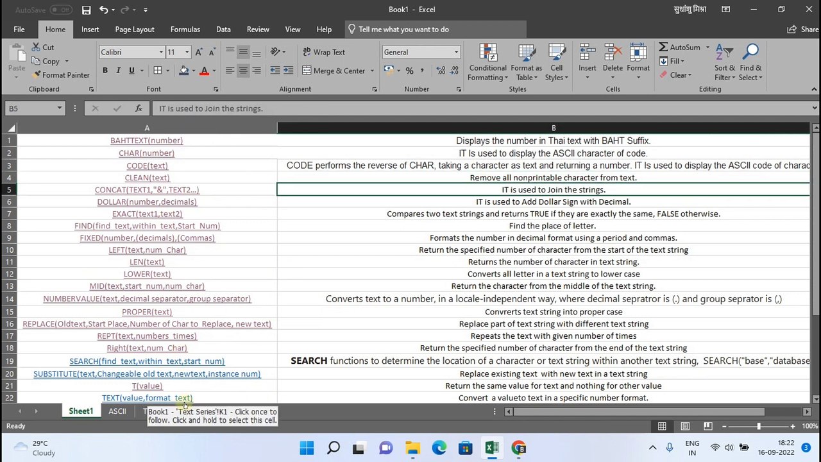
Task: Decrease indent in the Alignment group
Action: pos(275,71)
